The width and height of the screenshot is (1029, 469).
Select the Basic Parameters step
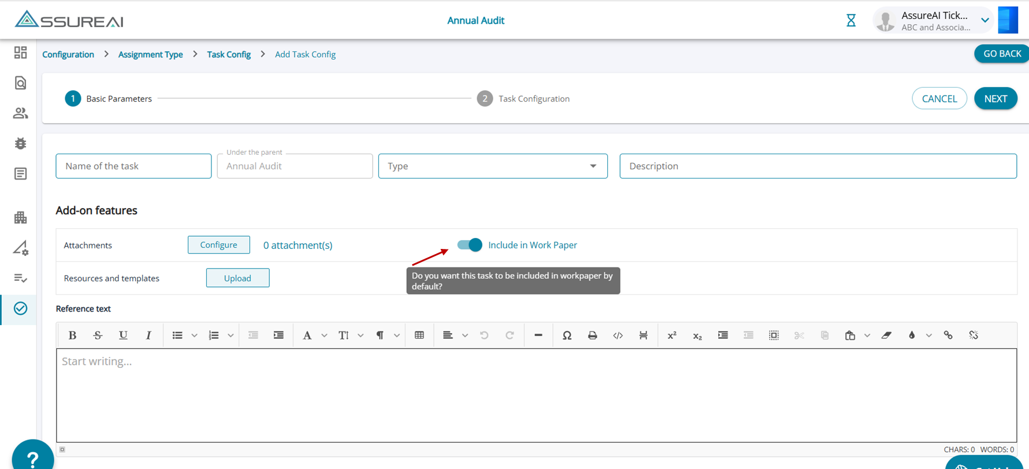pos(109,99)
